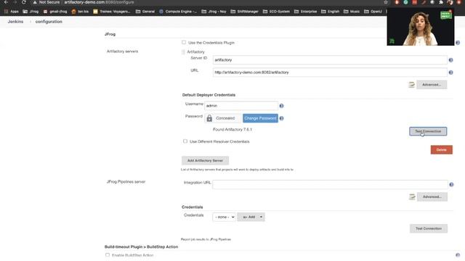Bookmark this page with star icon
The height and width of the screenshot is (261, 465).
(386, 2)
